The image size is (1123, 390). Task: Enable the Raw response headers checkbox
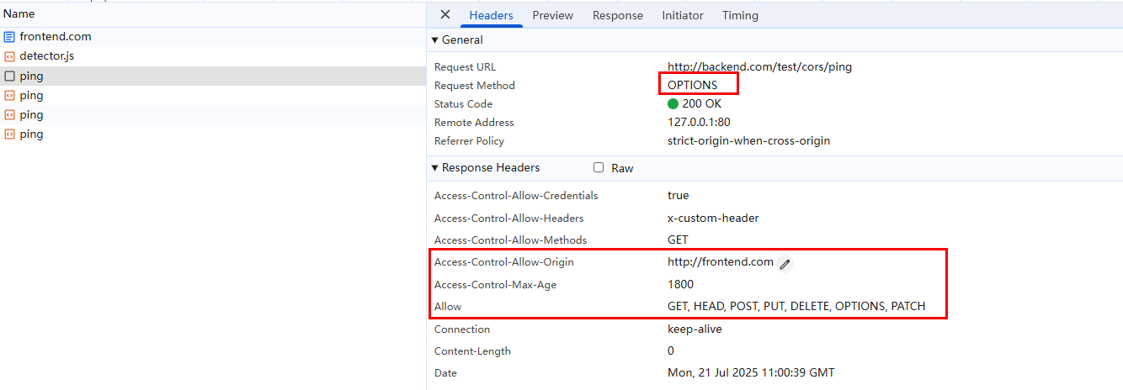[x=599, y=167]
